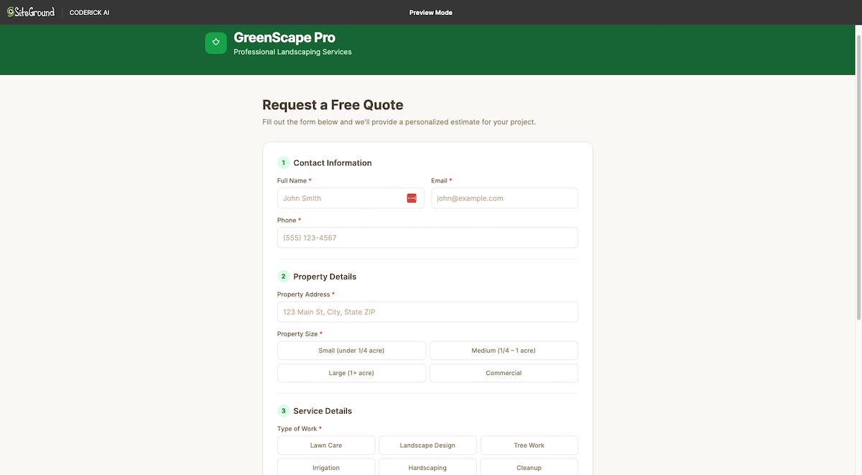This screenshot has width=862, height=475.
Task: Toggle Tree Work option
Action: [529, 446]
